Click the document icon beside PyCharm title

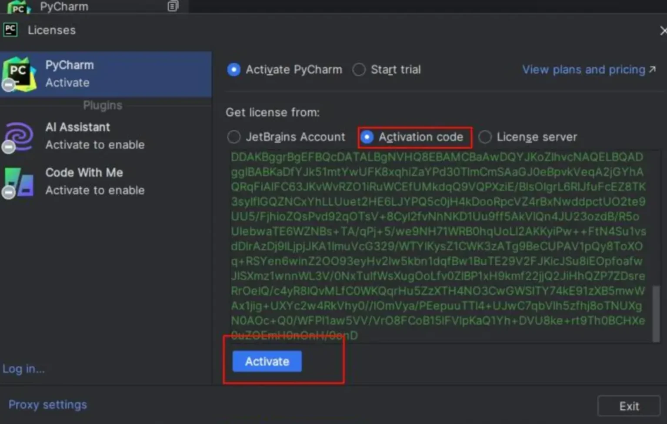(x=173, y=6)
